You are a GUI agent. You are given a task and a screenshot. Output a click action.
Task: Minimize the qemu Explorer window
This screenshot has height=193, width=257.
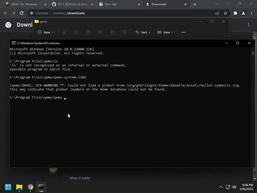coord(201,22)
